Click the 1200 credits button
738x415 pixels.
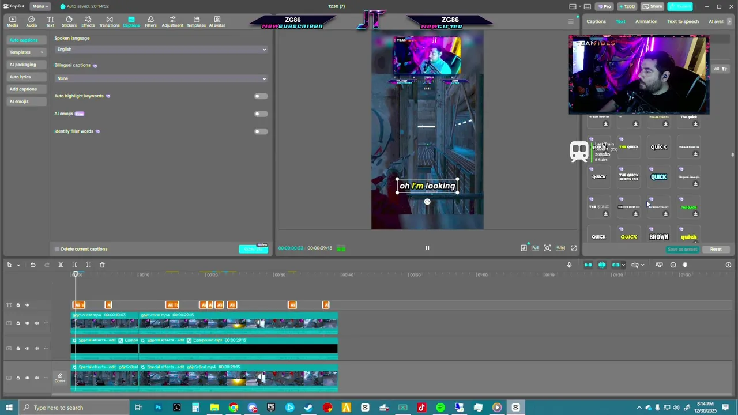click(627, 6)
